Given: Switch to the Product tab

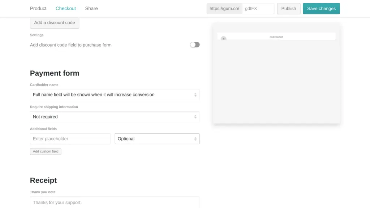Looking at the screenshot, I should click(38, 8).
